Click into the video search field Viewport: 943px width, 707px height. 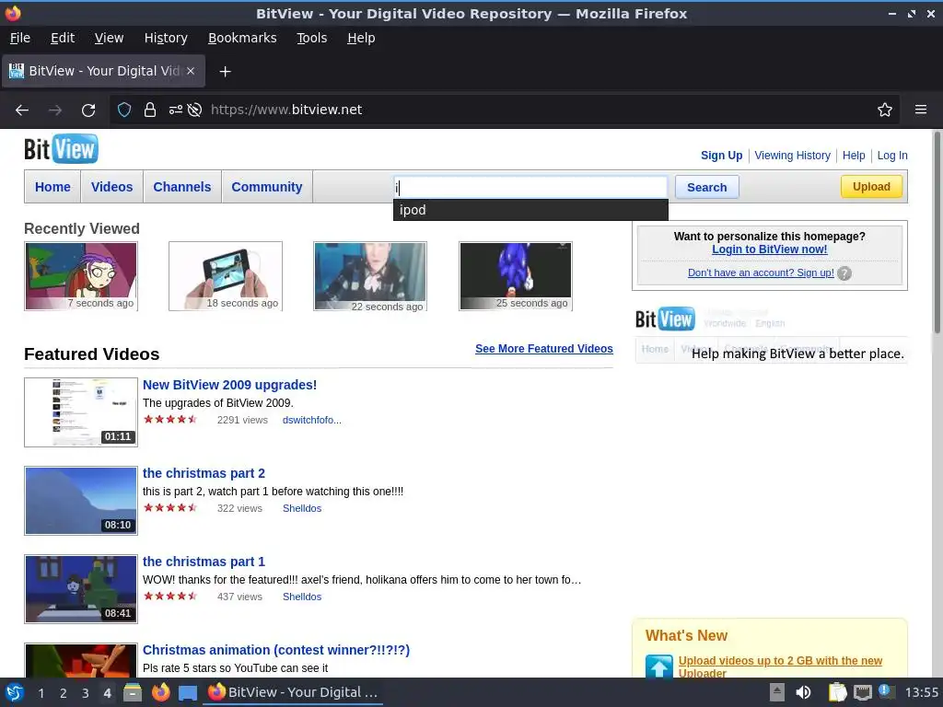click(530, 187)
